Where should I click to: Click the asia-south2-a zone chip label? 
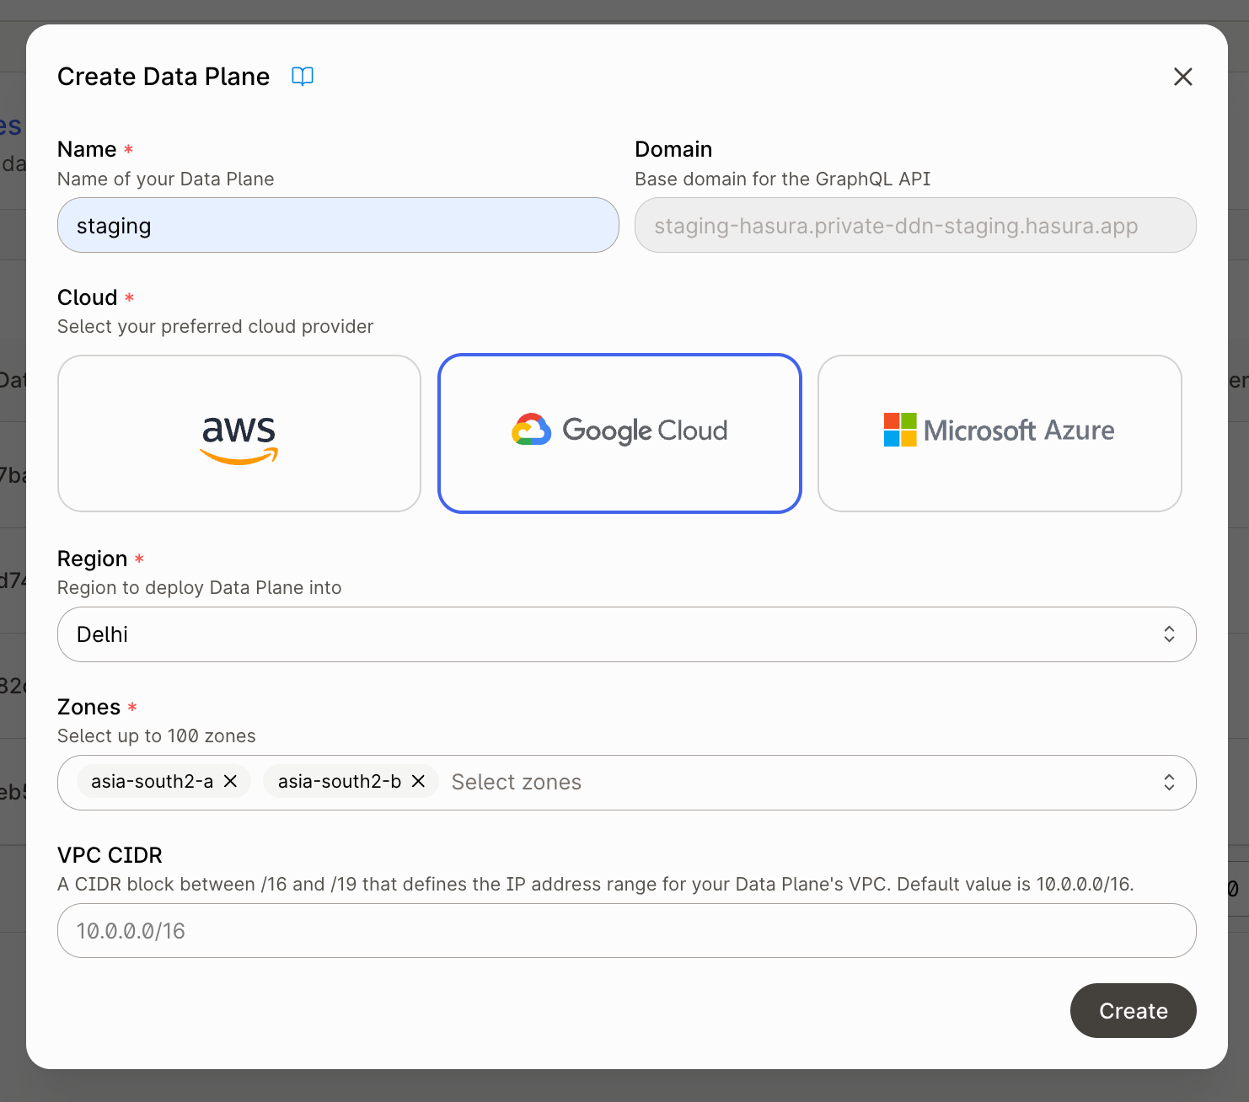pos(152,782)
